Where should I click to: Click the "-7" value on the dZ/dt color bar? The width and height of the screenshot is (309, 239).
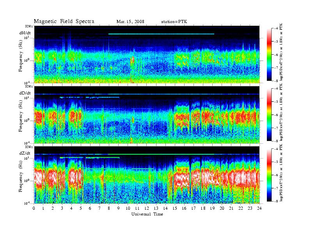[276, 188]
